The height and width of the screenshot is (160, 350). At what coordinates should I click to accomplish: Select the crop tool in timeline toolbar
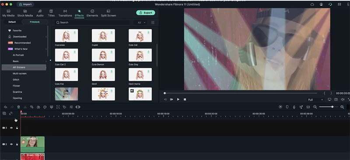click(31, 107)
